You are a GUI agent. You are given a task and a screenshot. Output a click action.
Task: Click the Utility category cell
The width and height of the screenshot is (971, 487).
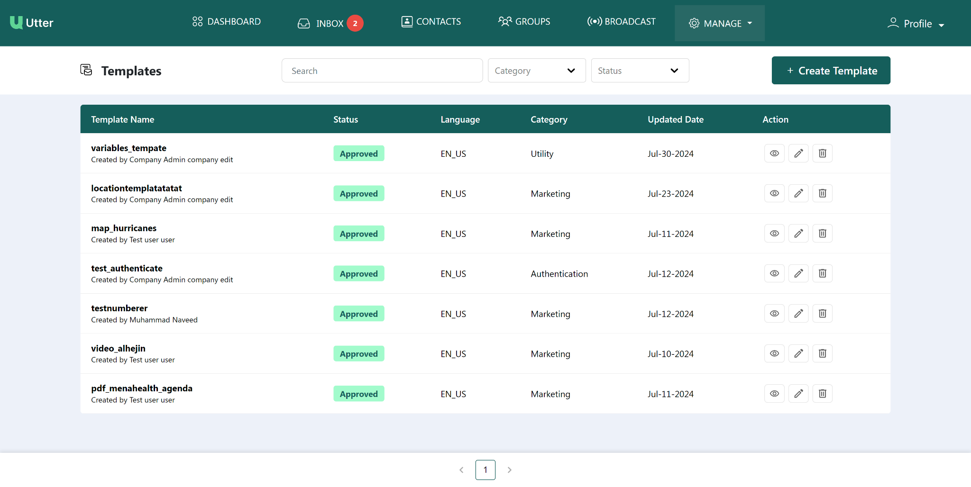point(542,153)
